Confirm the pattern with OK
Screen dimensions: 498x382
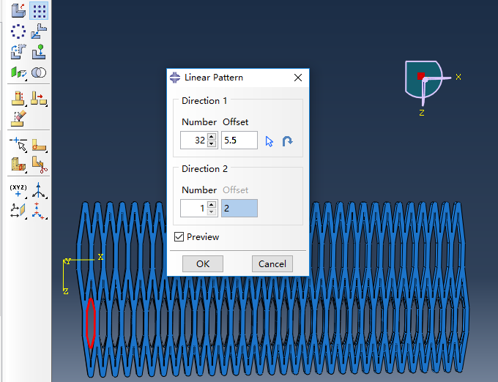(203, 263)
